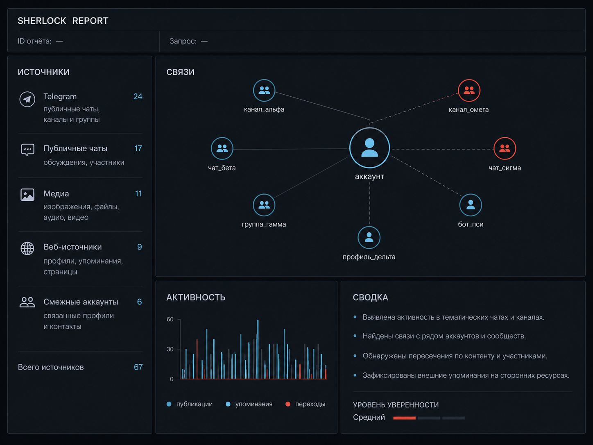Open the Telegram source entry
Viewport: 593px width, 445px height.
[80, 107]
